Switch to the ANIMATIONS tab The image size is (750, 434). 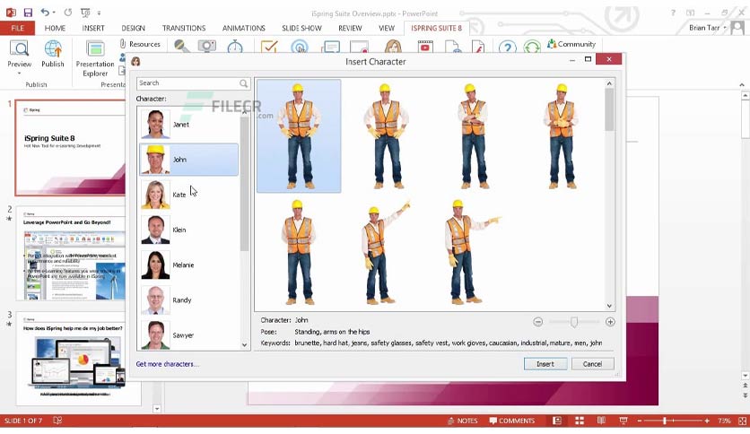[x=243, y=28]
